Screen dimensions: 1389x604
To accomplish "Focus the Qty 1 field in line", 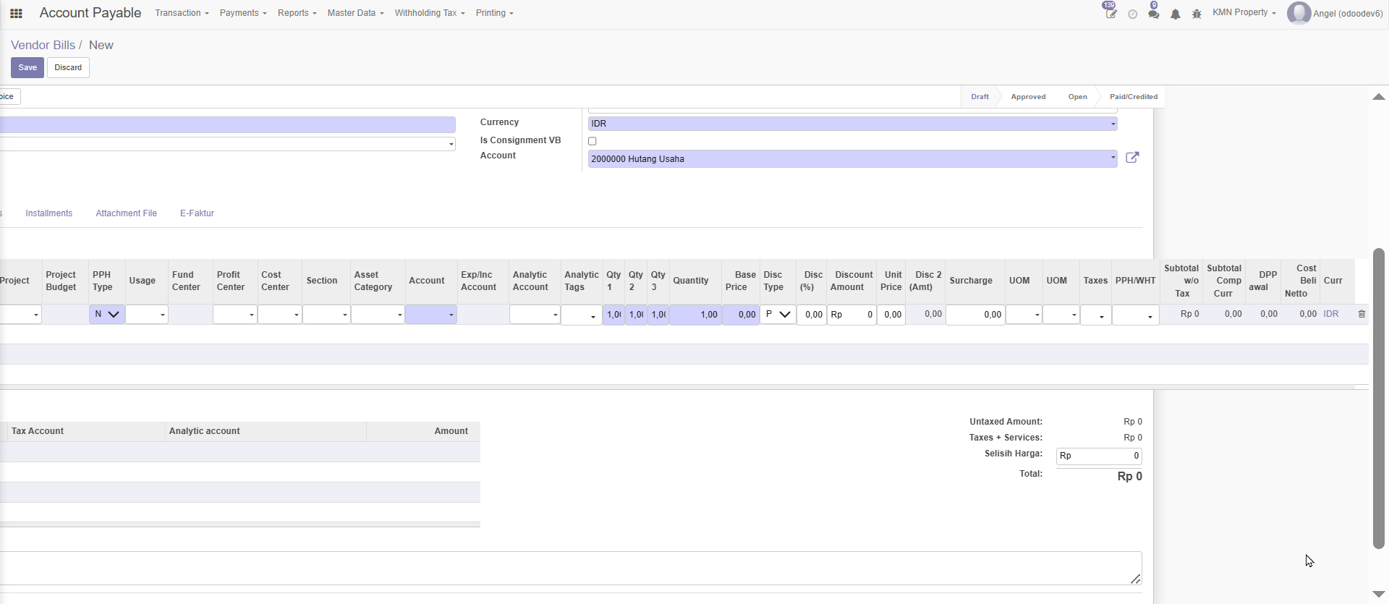I will 613,315.
